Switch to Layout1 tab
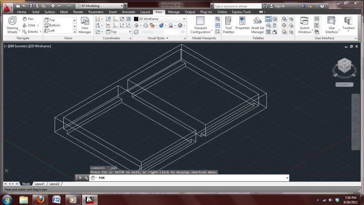 point(39,184)
